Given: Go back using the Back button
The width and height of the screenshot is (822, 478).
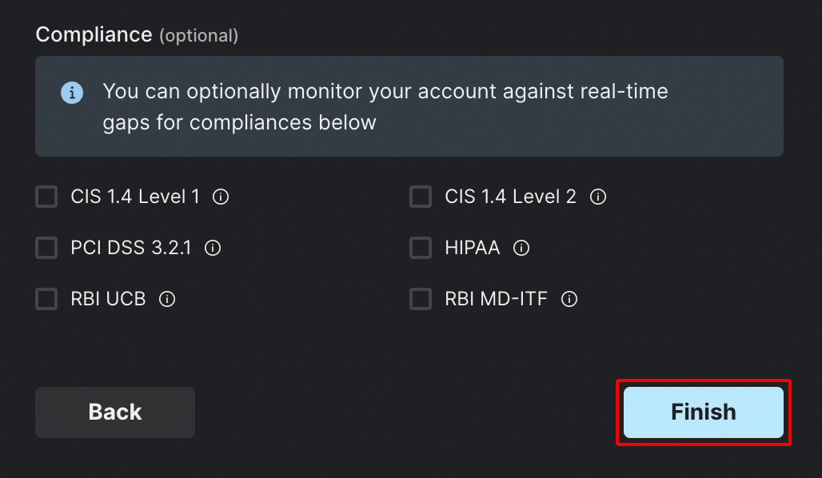Looking at the screenshot, I should (x=115, y=412).
